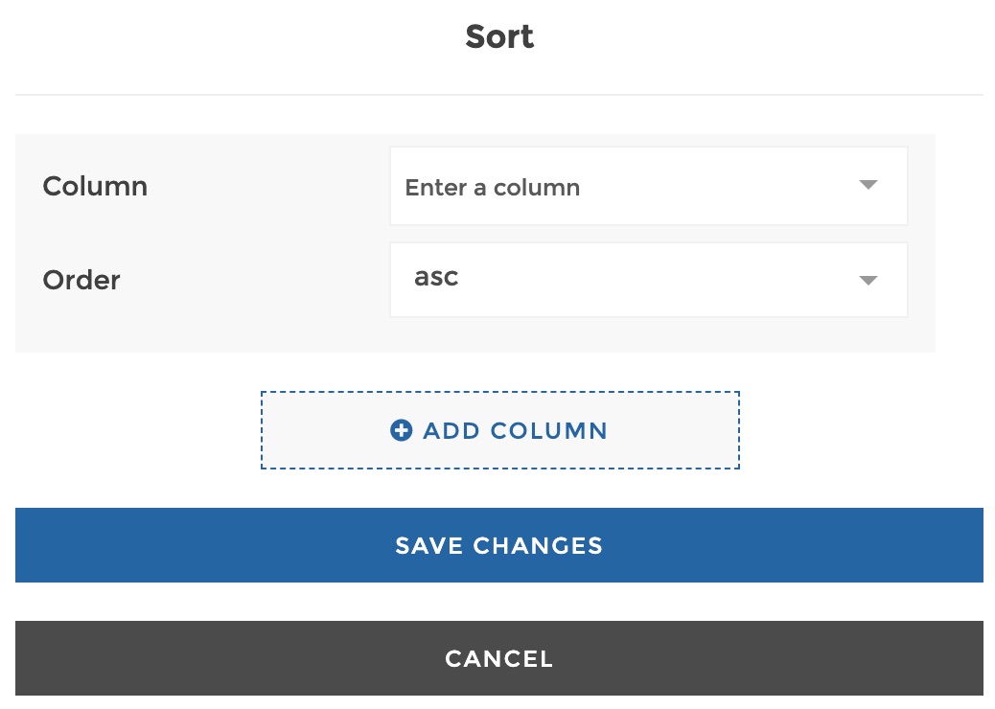Click the ADD COLUMN dashed button

click(x=500, y=430)
